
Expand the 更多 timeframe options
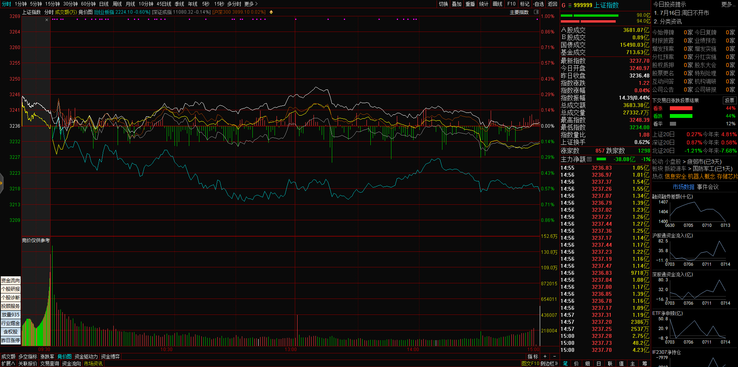251,4
